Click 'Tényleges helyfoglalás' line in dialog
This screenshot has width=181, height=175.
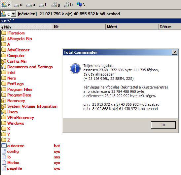(x=126, y=87)
